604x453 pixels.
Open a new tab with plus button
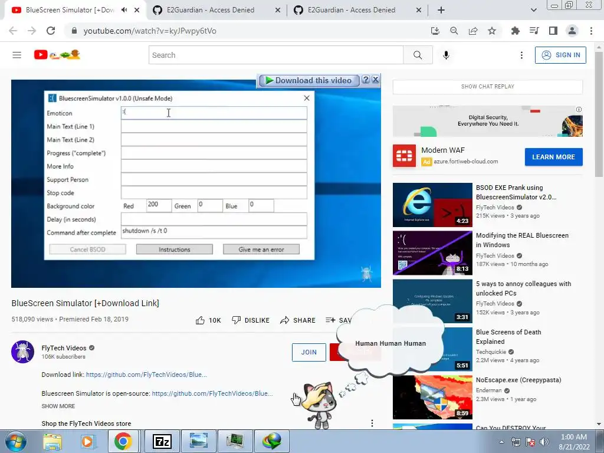click(441, 10)
